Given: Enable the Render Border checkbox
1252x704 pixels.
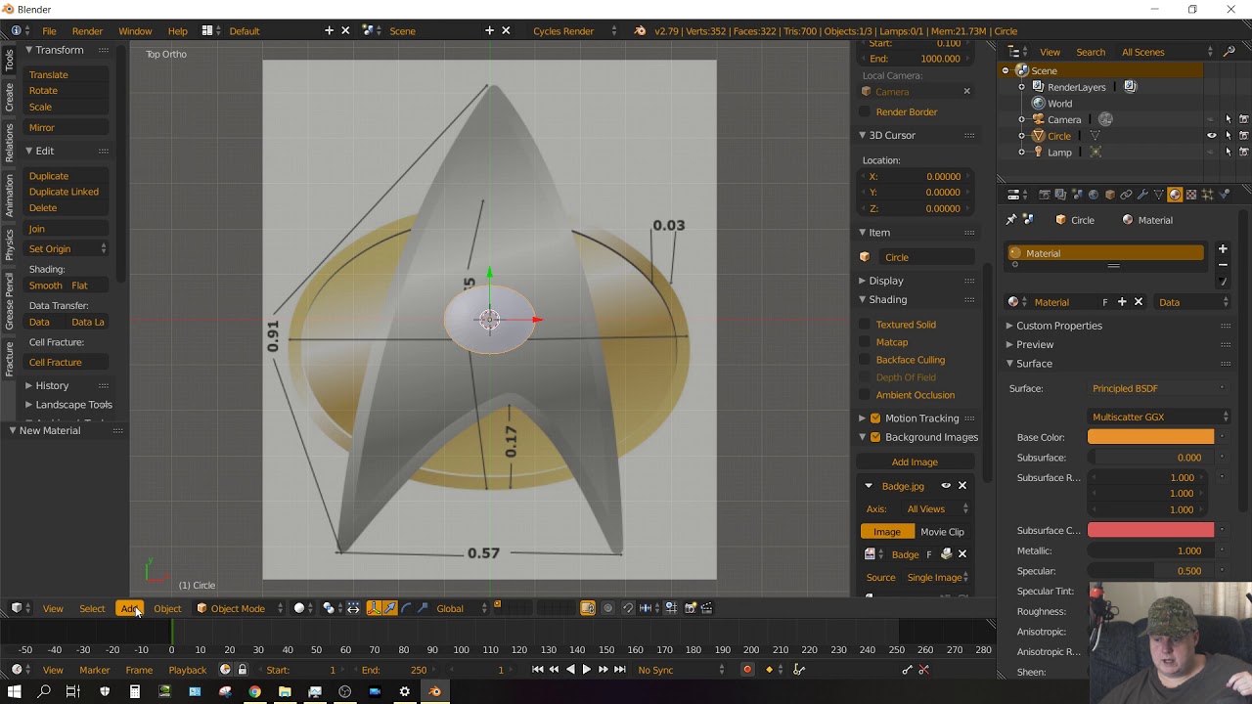Looking at the screenshot, I should click(x=865, y=112).
